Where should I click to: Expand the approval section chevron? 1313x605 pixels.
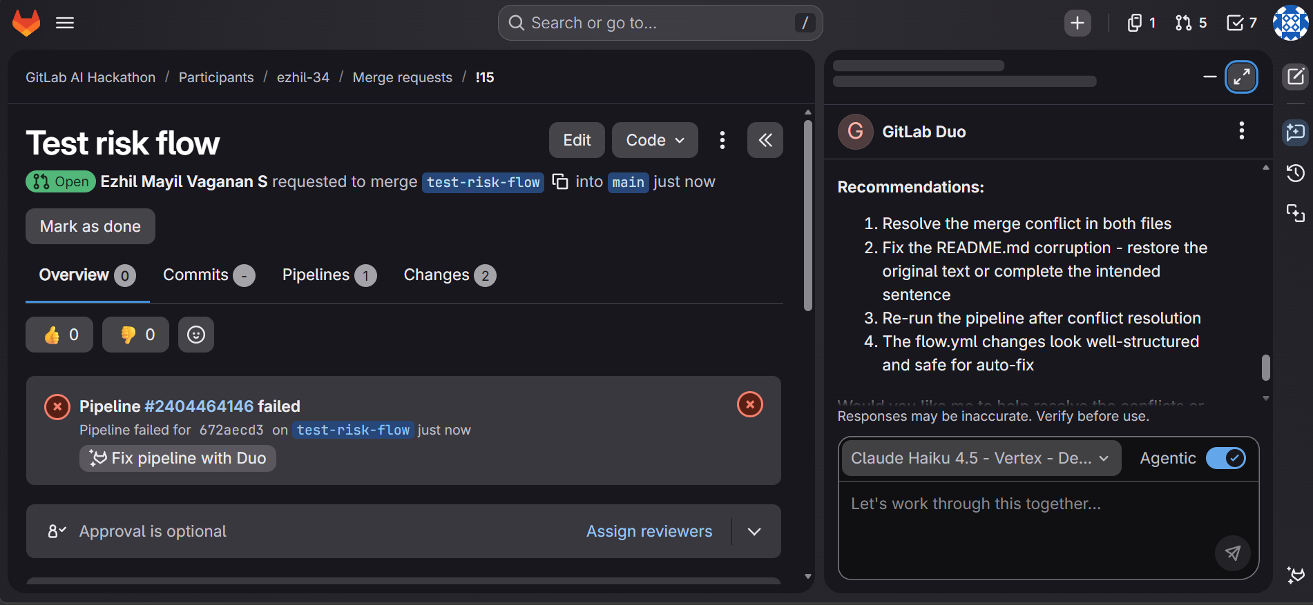click(754, 531)
